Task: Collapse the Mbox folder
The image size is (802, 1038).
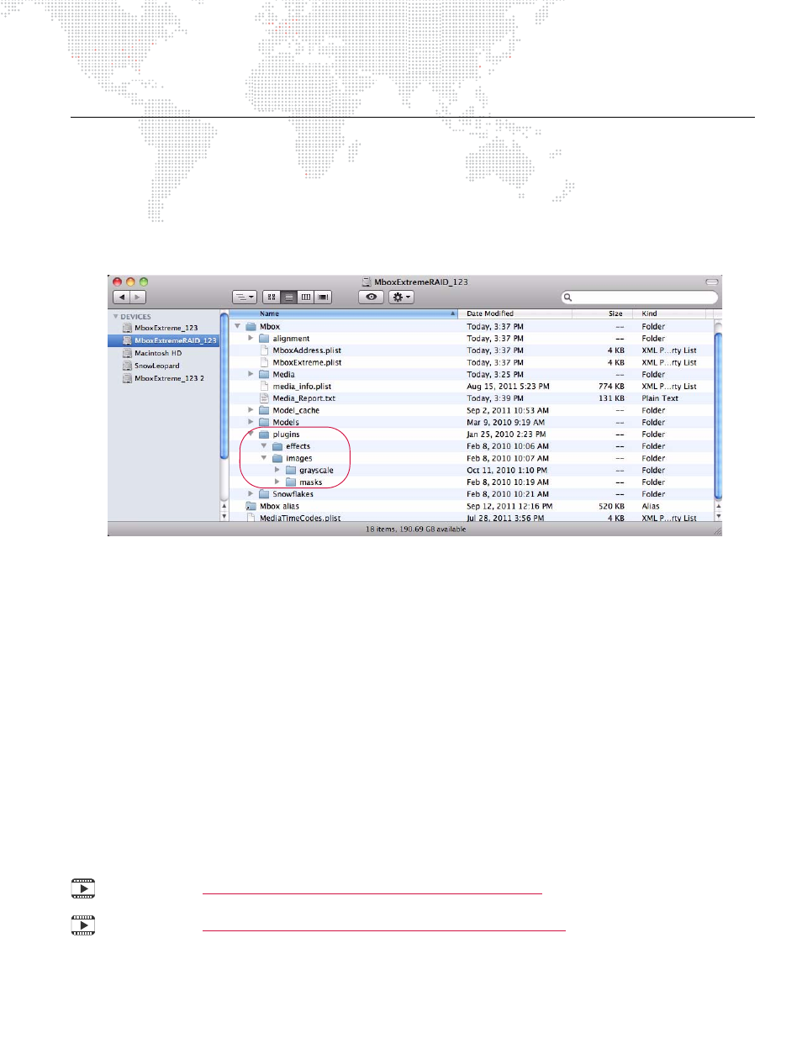Action: tap(238, 326)
